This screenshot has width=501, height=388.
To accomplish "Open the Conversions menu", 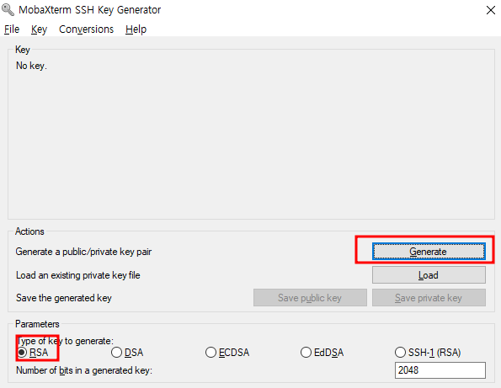I will point(86,29).
